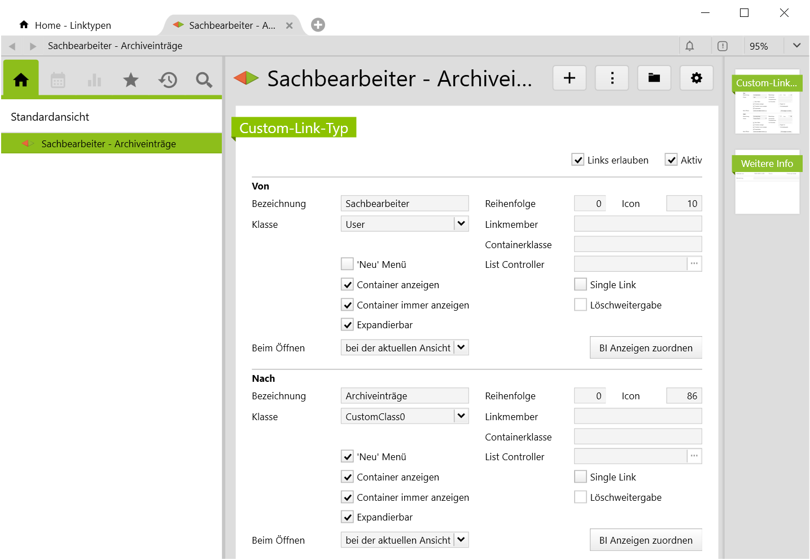
Task: Select Sachbearbeiter - Archiveinträge in sidebar list
Action: [108, 144]
